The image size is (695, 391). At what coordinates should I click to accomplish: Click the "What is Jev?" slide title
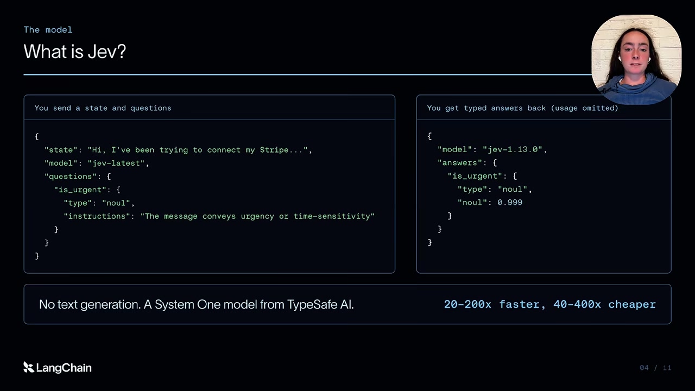tap(75, 52)
